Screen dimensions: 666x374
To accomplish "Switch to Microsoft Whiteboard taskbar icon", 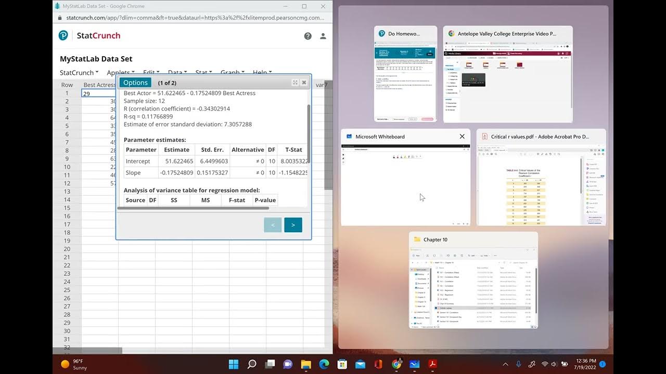I will point(414,364).
